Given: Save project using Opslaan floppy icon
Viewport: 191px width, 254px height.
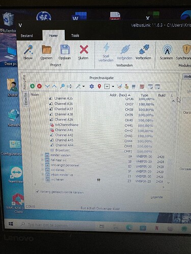Looking at the screenshot, I should click(x=65, y=50).
